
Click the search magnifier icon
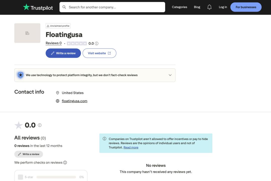click(x=64, y=7)
